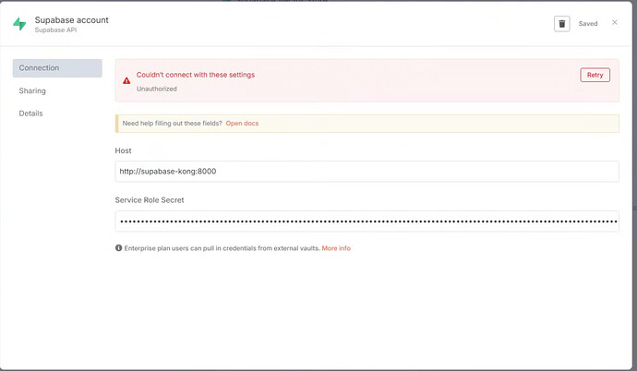The width and height of the screenshot is (637, 371).
Task: Click the red warning triangle icon
Action: tap(126, 81)
